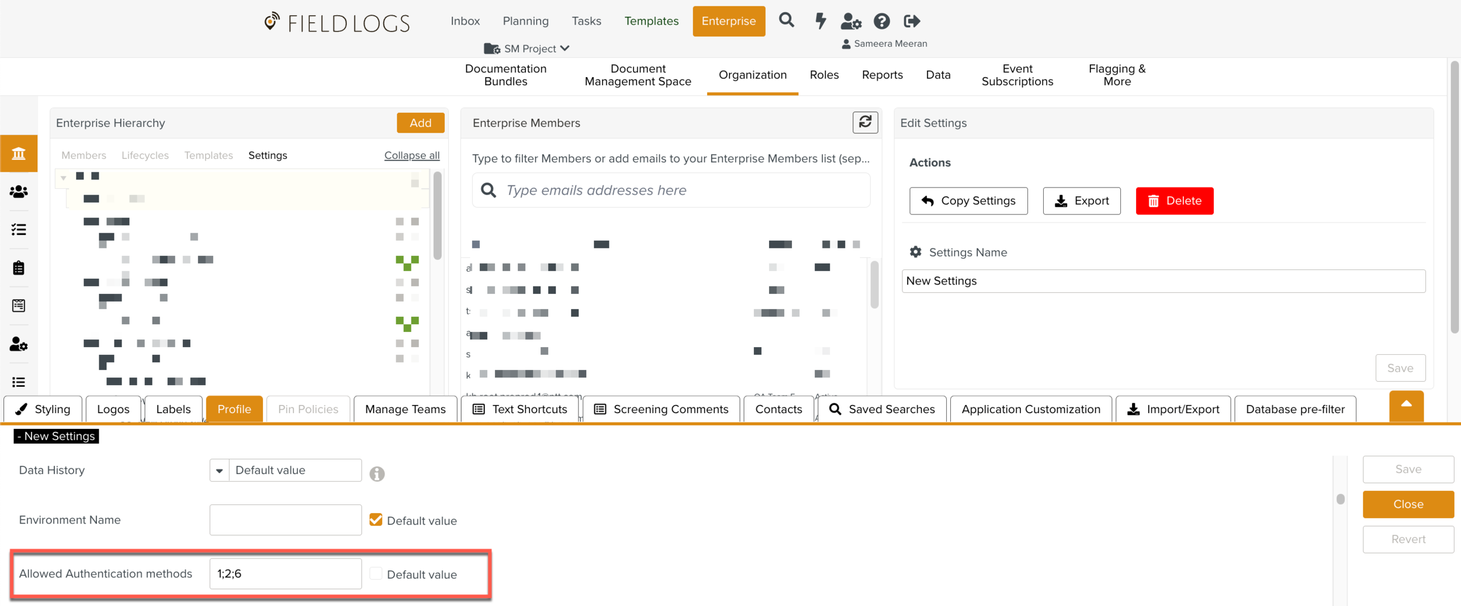Open the Styling tab
Screen dimensions: 1461x606
[x=43, y=409]
